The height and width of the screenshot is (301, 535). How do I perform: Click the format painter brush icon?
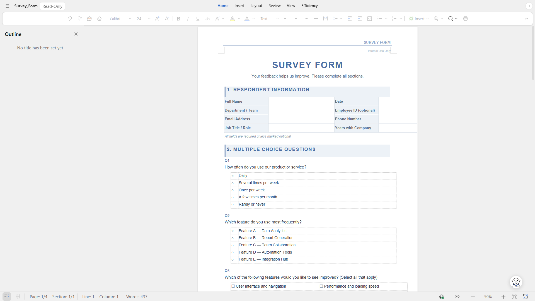point(89,19)
